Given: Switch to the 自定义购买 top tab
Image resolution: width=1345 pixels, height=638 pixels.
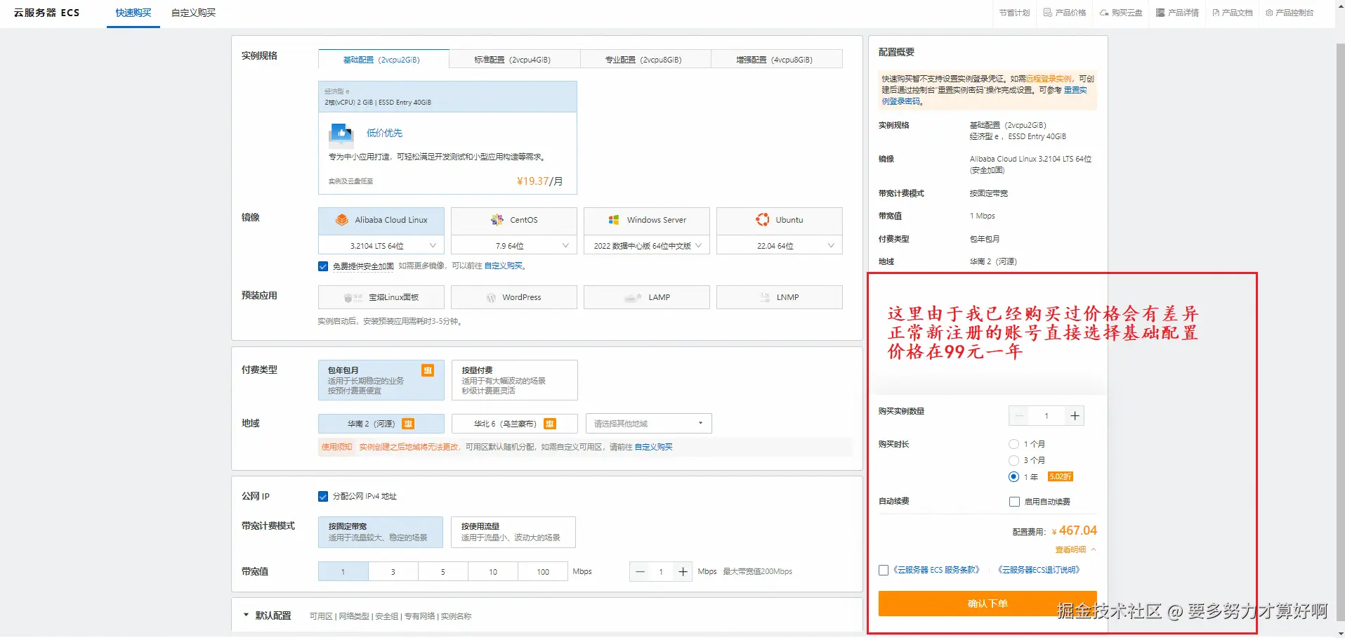Looking at the screenshot, I should 194,13.
